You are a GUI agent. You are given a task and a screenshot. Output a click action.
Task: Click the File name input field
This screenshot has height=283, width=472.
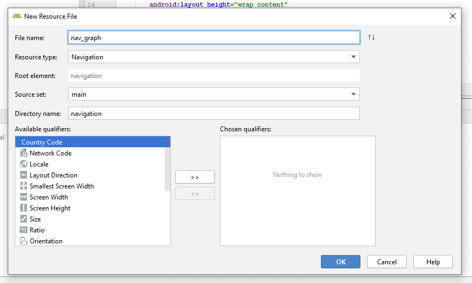[214, 38]
